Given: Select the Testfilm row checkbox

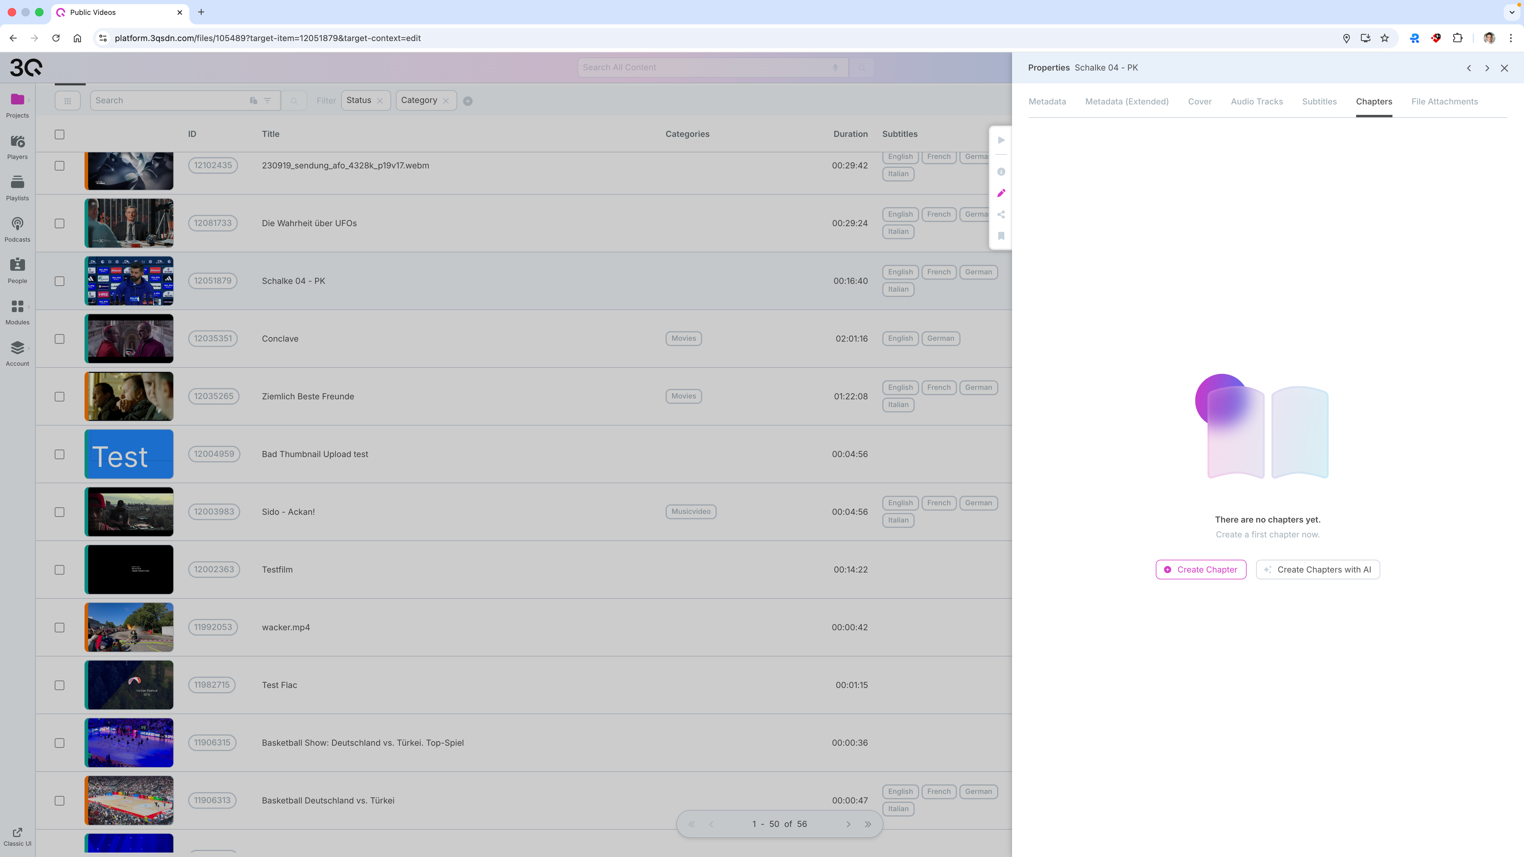Looking at the screenshot, I should (60, 570).
